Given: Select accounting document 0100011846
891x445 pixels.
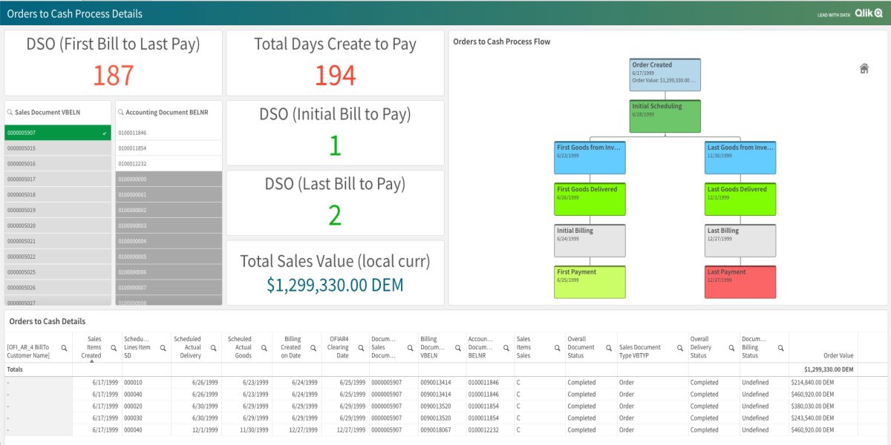Looking at the screenshot, I should [169, 133].
